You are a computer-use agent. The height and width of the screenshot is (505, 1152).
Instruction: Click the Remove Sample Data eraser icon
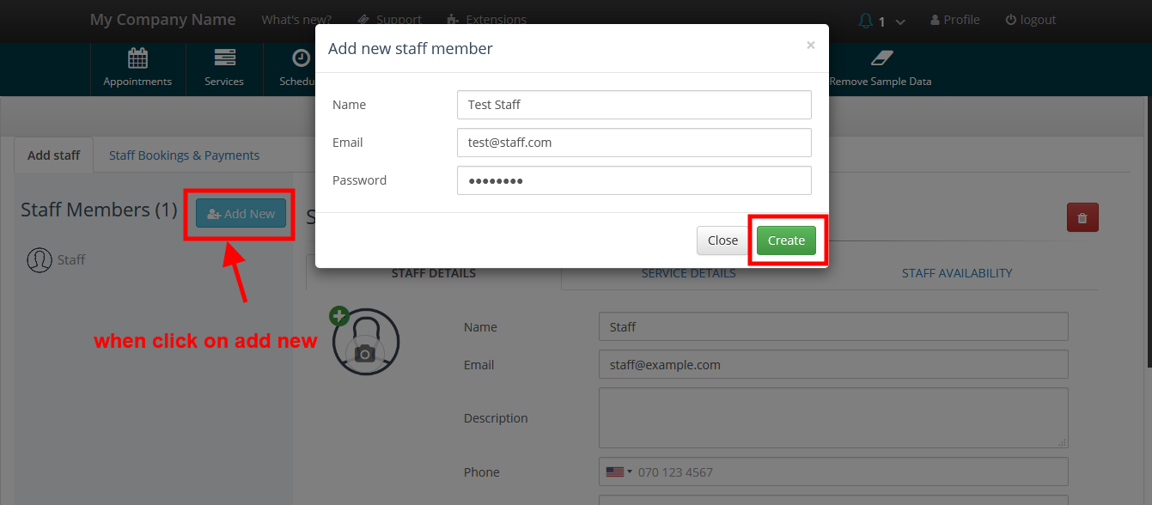click(x=881, y=58)
